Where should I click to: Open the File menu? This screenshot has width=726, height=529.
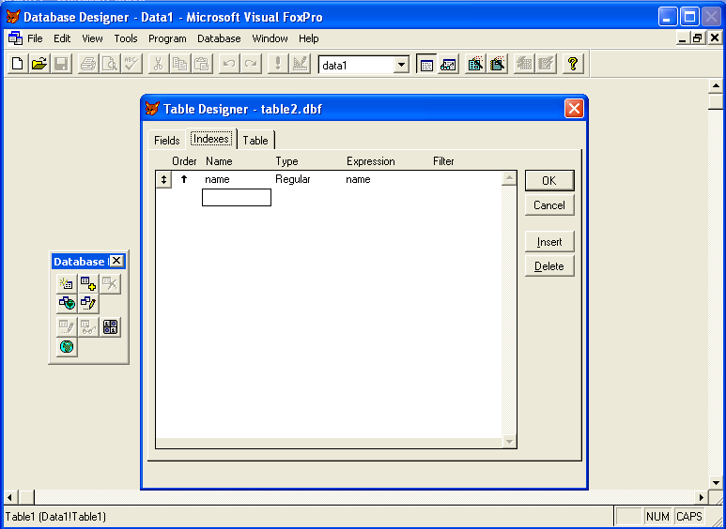[35, 38]
